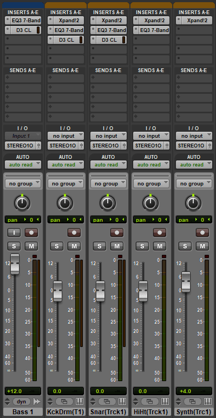Select the HiHt(Trck1) track name
The width and height of the screenshot is (216, 418).
[x=151, y=412]
